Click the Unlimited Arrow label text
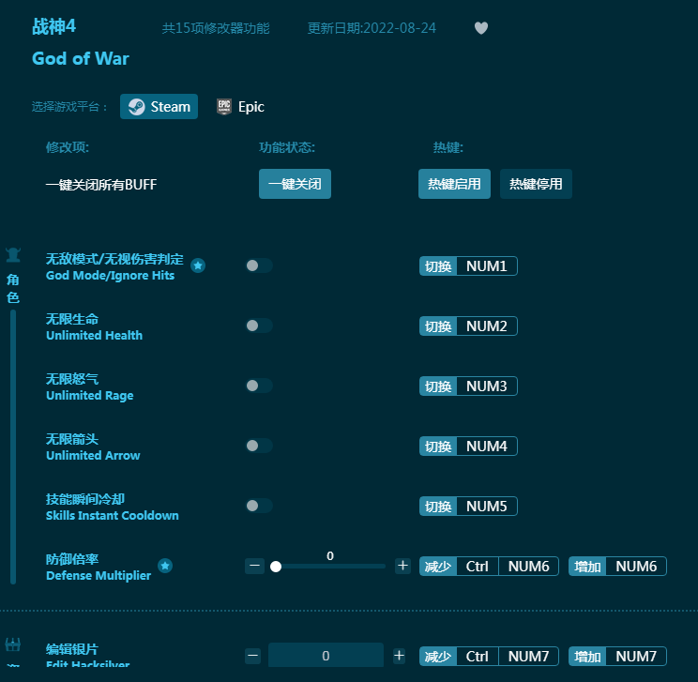The height and width of the screenshot is (682, 698). (93, 455)
